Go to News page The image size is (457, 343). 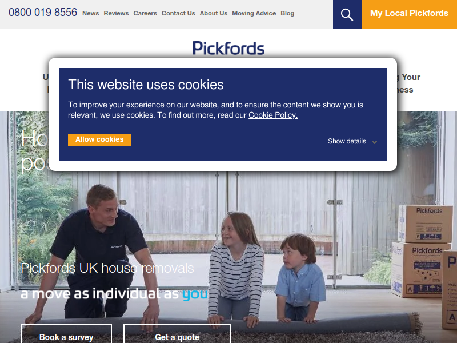click(x=91, y=13)
